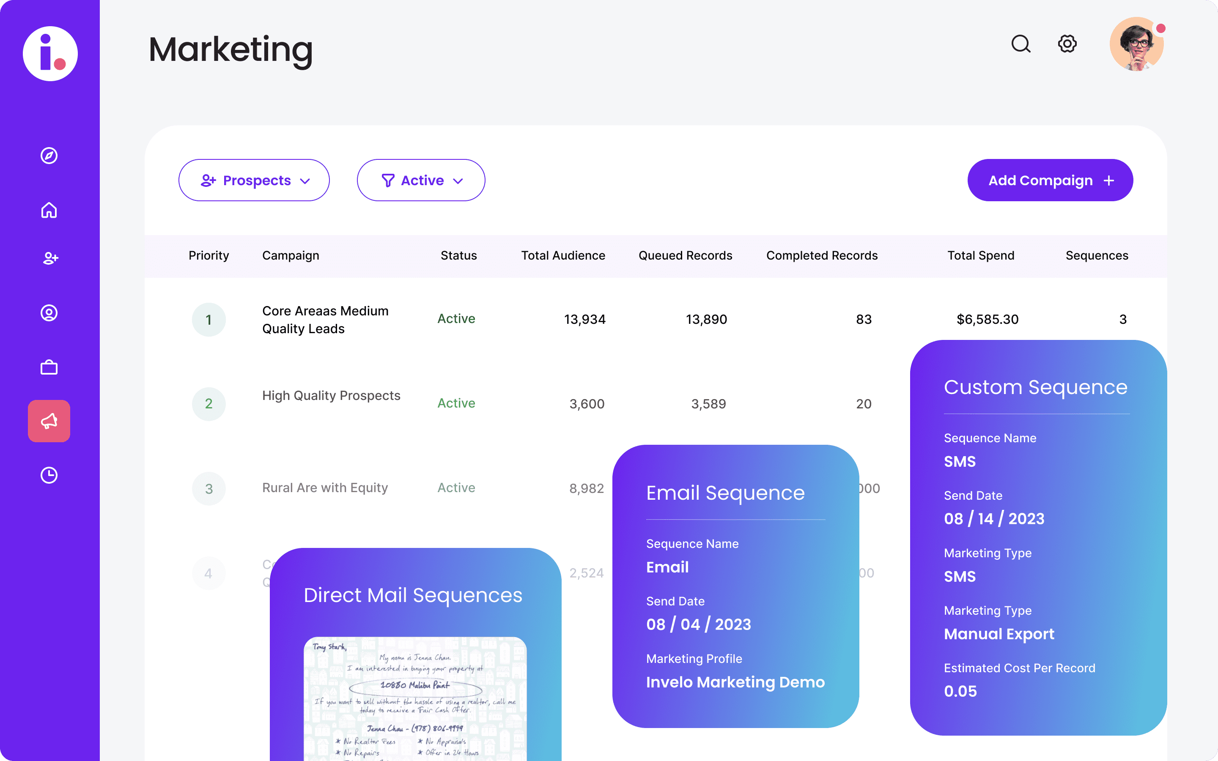Select the megaphone marketing sidebar icon
This screenshot has height=761, width=1218.
pos(49,421)
